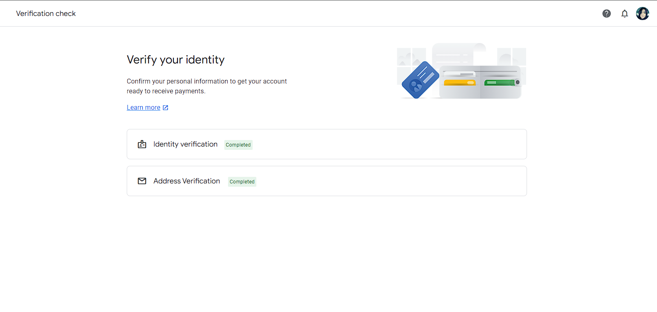Click the Verify your identity heading
Image resolution: width=657 pixels, height=312 pixels.
pyautogui.click(x=176, y=60)
